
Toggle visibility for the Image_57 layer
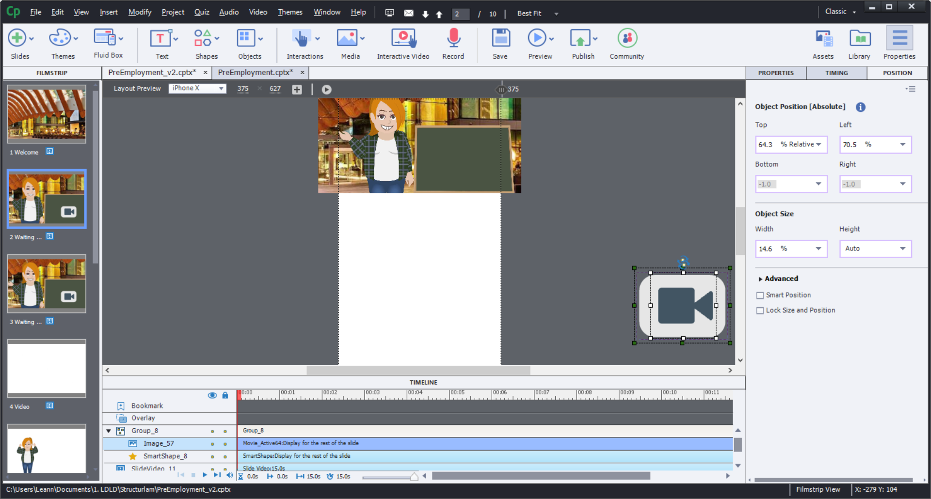tap(212, 443)
